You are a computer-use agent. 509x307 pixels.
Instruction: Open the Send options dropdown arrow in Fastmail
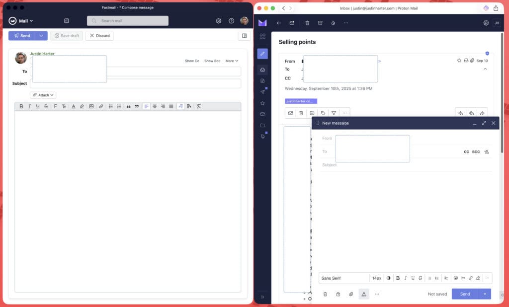tap(41, 36)
